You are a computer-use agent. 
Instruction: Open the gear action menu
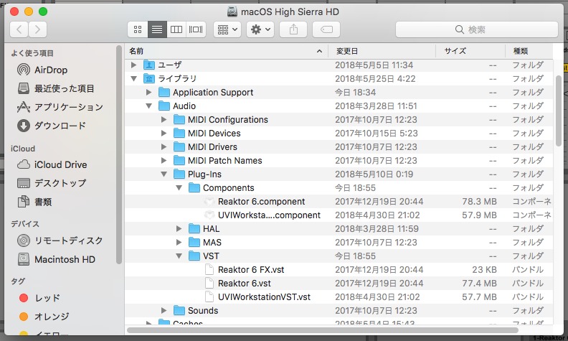[x=260, y=29]
